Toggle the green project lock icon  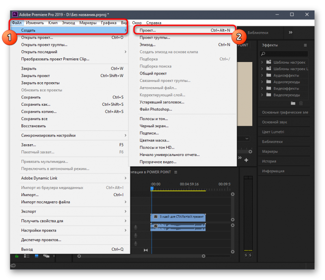tap(17, 256)
